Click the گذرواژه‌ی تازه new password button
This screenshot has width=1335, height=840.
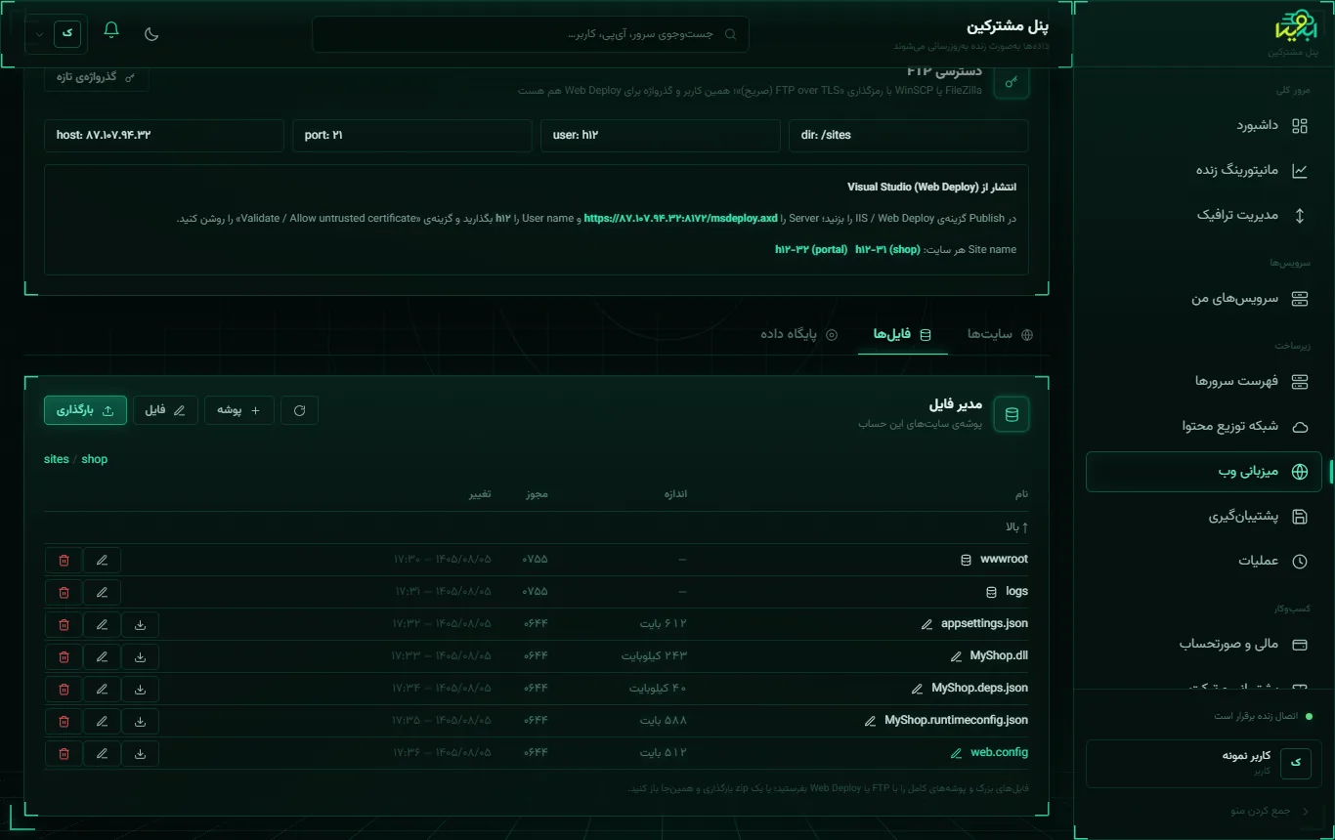click(96, 77)
